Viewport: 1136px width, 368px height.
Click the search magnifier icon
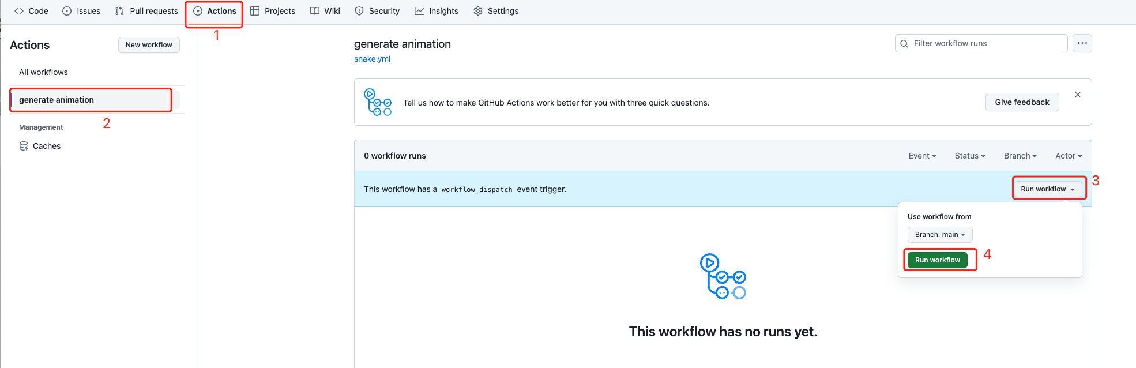(x=904, y=43)
